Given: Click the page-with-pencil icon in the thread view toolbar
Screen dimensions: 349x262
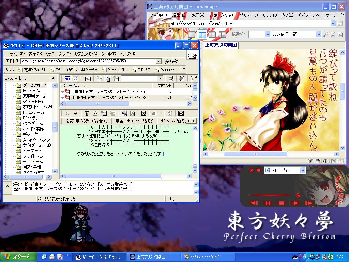Looking at the screenshot, I should tap(143, 113).
